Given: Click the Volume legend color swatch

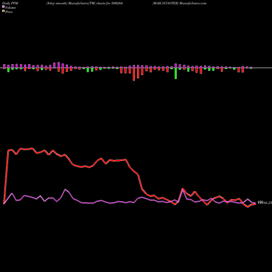Looking at the screenshot, I should coord(3,7).
